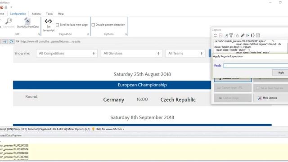Click the Capture target URL button
Screen dimensions: 288x162
point(233,88)
